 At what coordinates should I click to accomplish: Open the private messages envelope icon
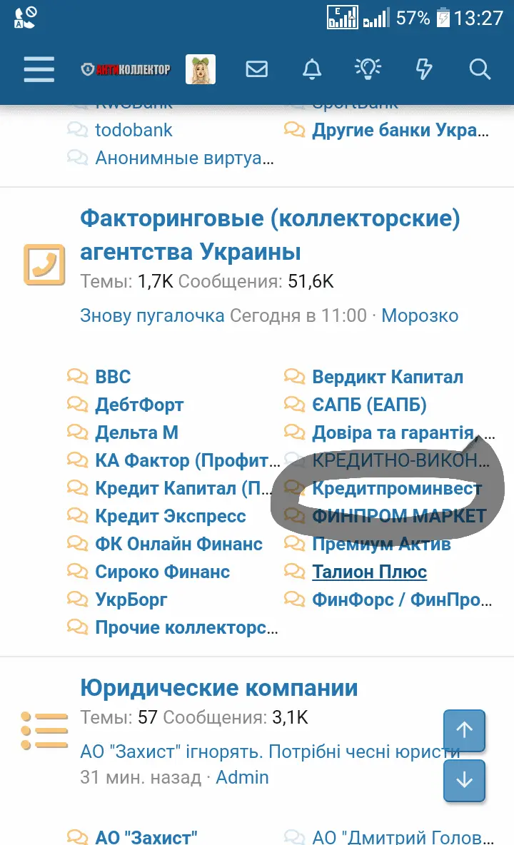coord(256,69)
